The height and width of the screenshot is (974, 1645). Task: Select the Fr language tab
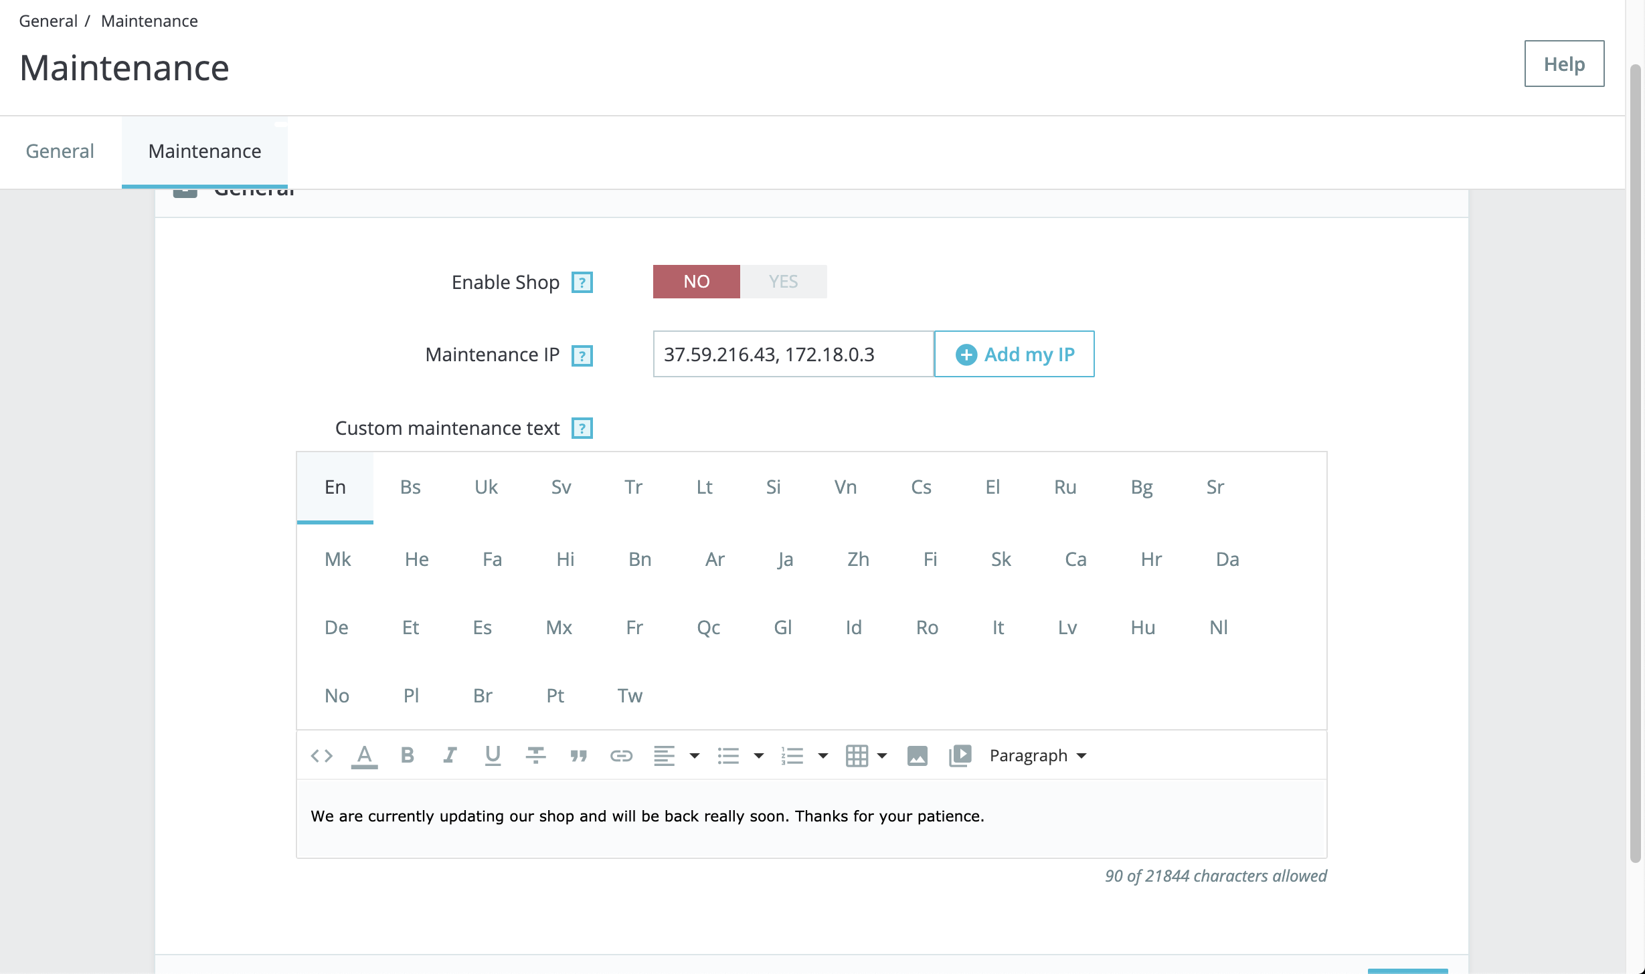634,627
